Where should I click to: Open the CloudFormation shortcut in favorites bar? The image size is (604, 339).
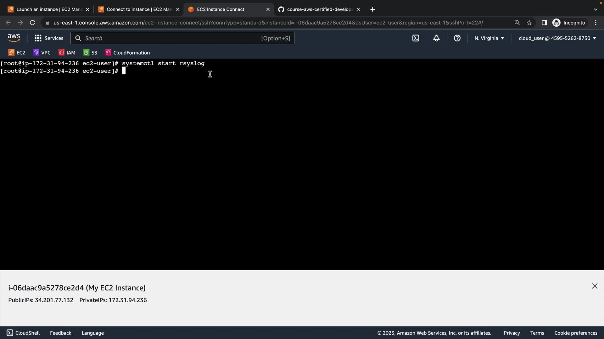click(x=127, y=53)
